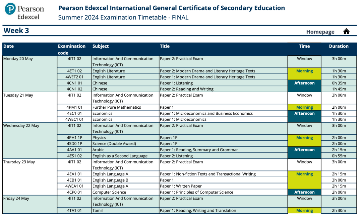This screenshot has height=219, width=362.
Task: Click the 1h 45m duration
Action: (x=339, y=89)
